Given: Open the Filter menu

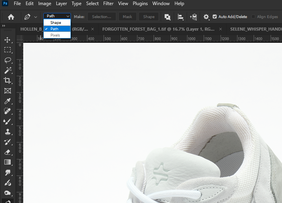Looking at the screenshot, I should pos(108,4).
